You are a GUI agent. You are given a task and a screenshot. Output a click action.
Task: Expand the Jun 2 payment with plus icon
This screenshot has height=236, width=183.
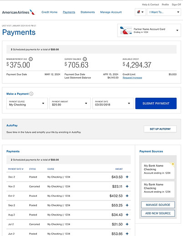click(127, 233)
